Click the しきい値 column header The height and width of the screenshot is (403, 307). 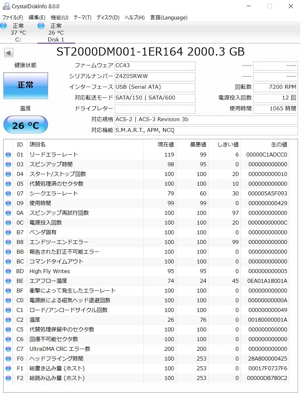point(228,145)
